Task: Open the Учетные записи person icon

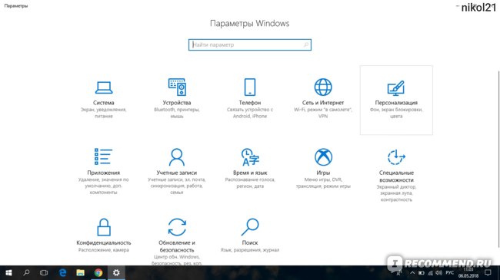Action: (x=176, y=156)
